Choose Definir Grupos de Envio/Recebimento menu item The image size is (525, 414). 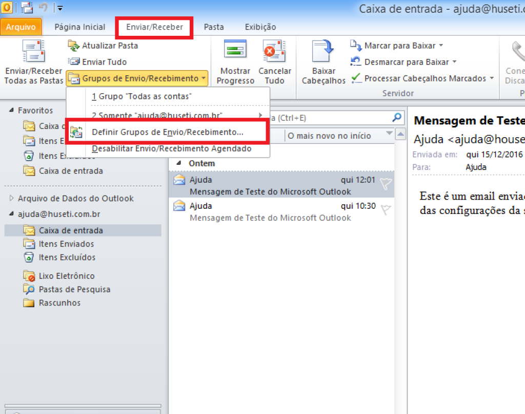click(168, 133)
